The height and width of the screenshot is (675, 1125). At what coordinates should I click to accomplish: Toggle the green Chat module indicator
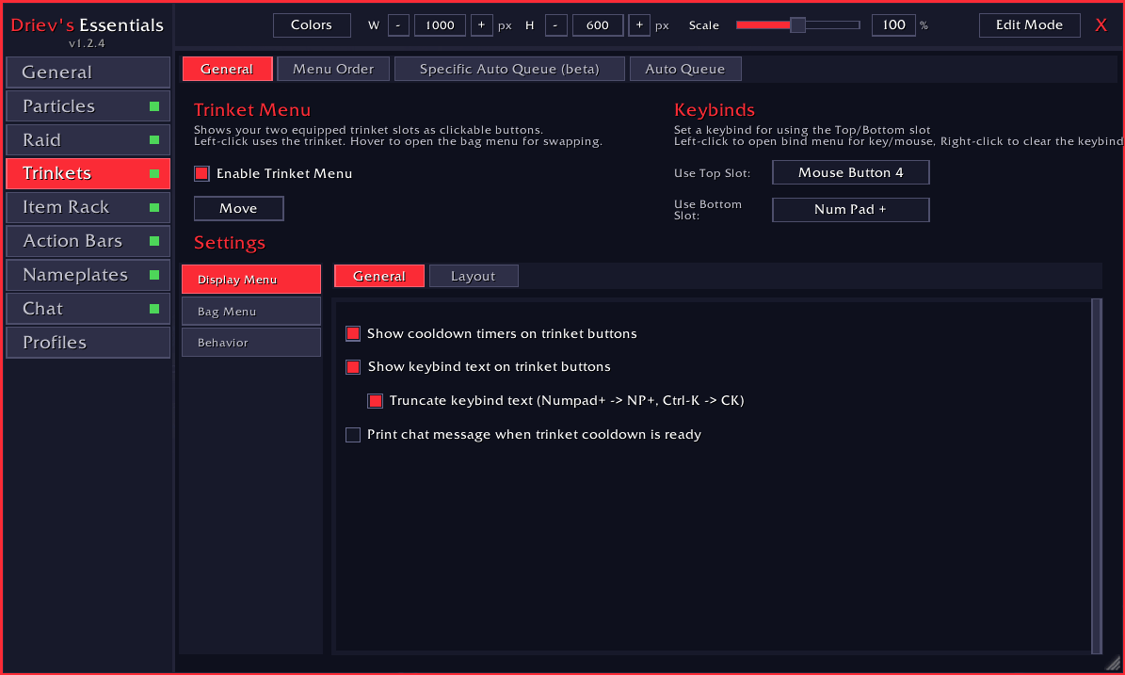click(x=154, y=309)
